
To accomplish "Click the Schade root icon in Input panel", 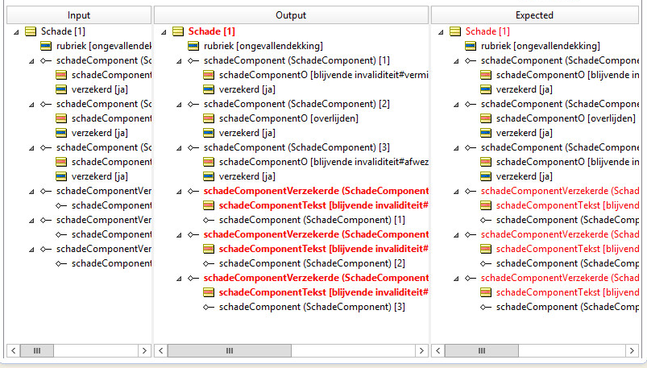I will coord(31,31).
